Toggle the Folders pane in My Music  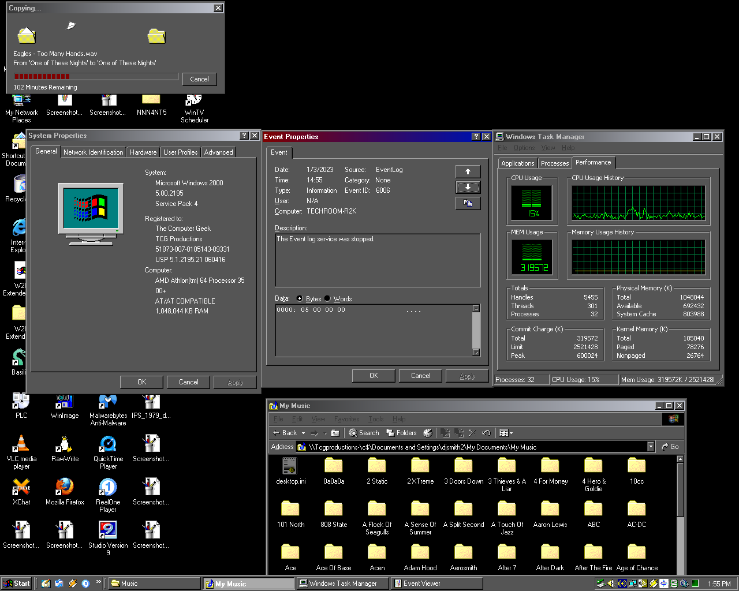pos(401,433)
